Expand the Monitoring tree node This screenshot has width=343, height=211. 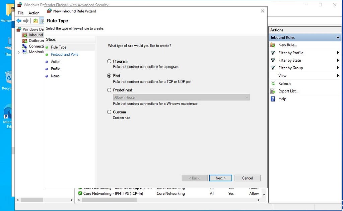point(19,52)
